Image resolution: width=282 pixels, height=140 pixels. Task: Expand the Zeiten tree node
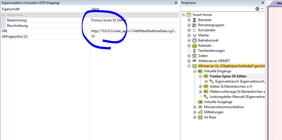tap(189, 56)
